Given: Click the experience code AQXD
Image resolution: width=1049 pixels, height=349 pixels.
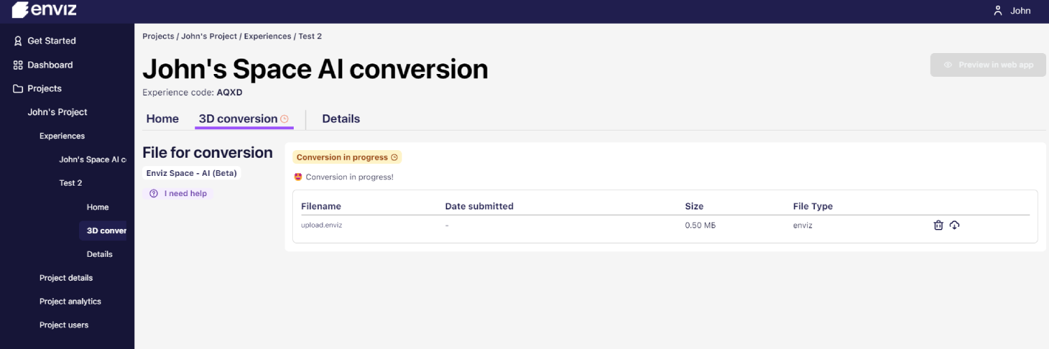Looking at the screenshot, I should [x=229, y=92].
